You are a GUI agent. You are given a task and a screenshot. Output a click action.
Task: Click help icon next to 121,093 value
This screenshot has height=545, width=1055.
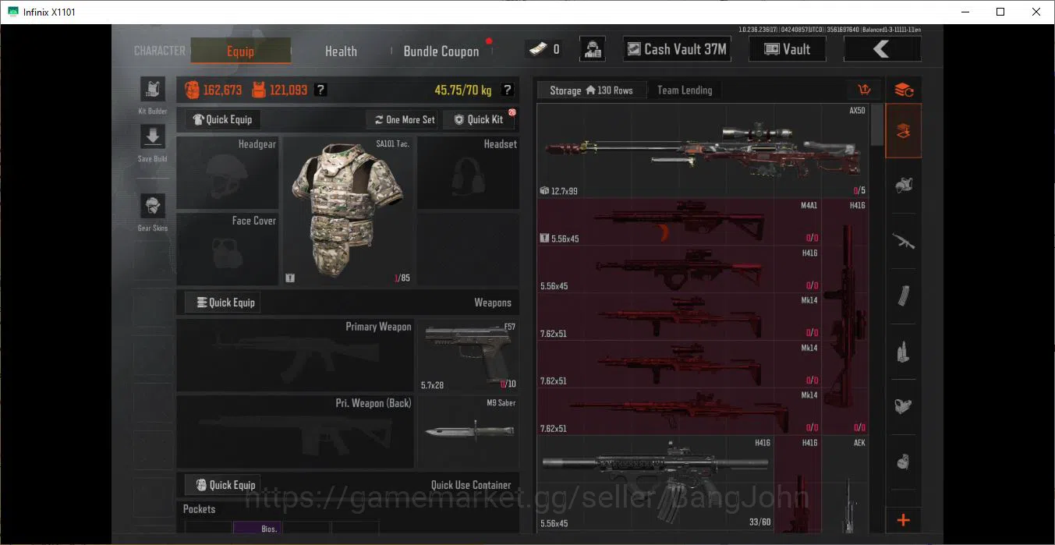(x=320, y=90)
